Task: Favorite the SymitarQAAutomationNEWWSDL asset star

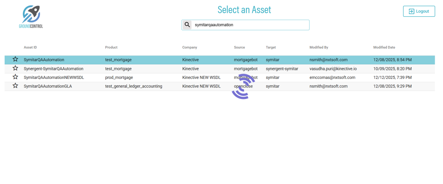Action: point(15,77)
